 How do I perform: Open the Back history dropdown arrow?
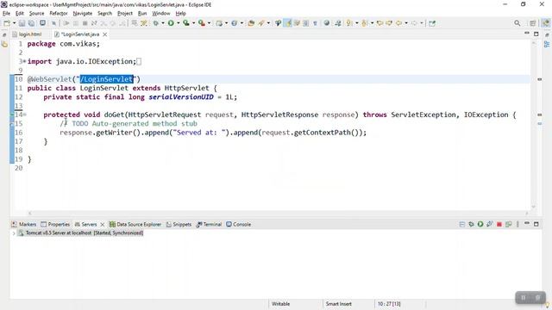point(406,23)
